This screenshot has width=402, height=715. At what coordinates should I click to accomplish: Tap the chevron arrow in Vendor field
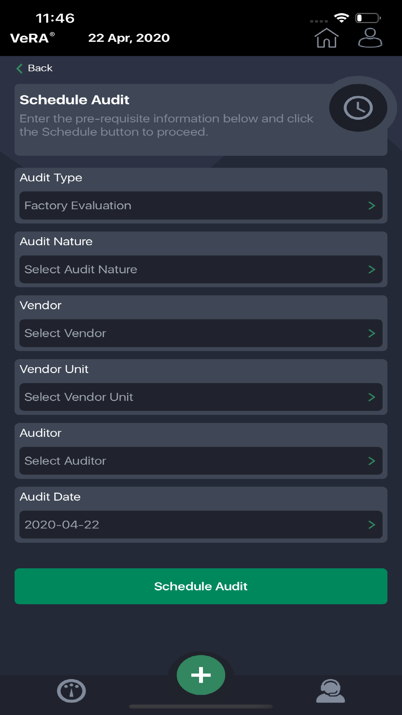tap(372, 333)
